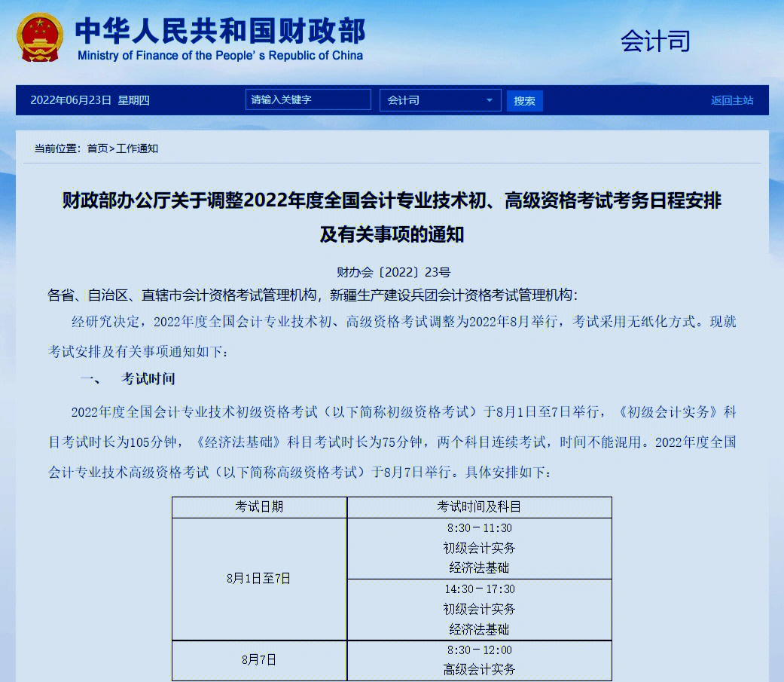Open the 返回主站 link
This screenshot has height=682, width=784.
point(731,99)
